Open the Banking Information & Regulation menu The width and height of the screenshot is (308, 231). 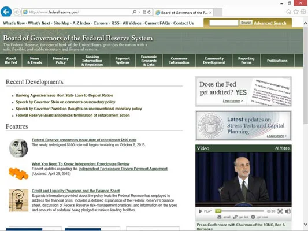[92, 61]
